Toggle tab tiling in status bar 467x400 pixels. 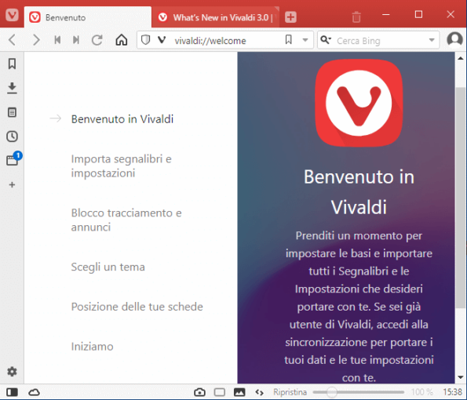220,392
